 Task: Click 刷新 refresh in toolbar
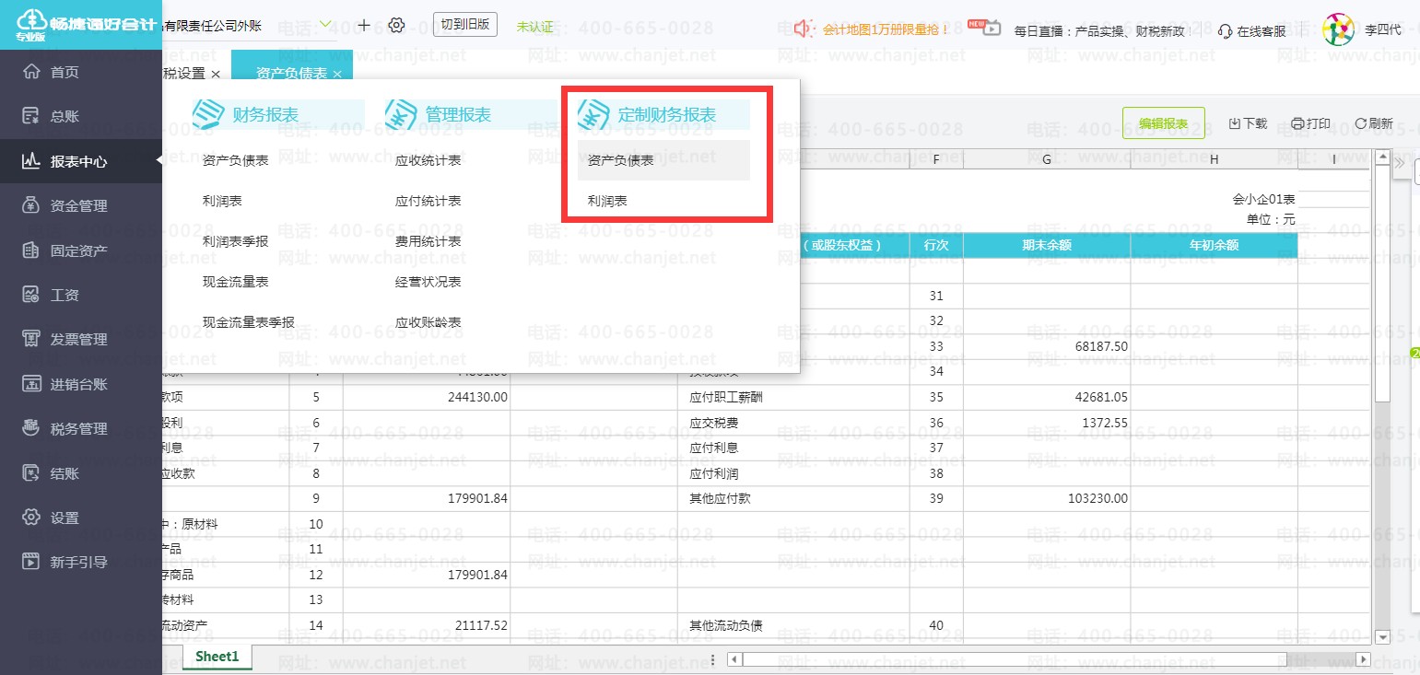click(1373, 123)
